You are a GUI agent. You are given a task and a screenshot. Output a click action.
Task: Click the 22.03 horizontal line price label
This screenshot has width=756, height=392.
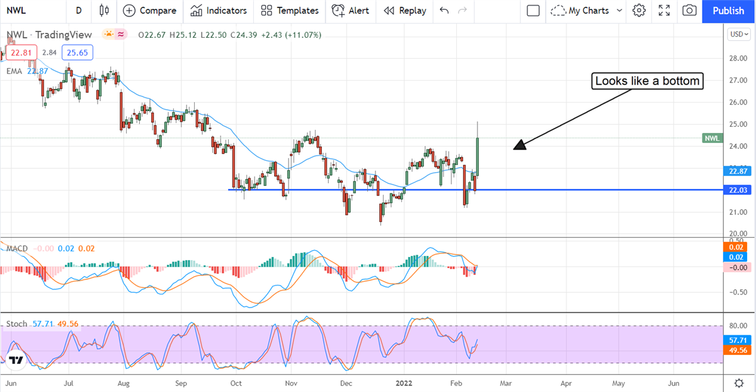coord(738,190)
